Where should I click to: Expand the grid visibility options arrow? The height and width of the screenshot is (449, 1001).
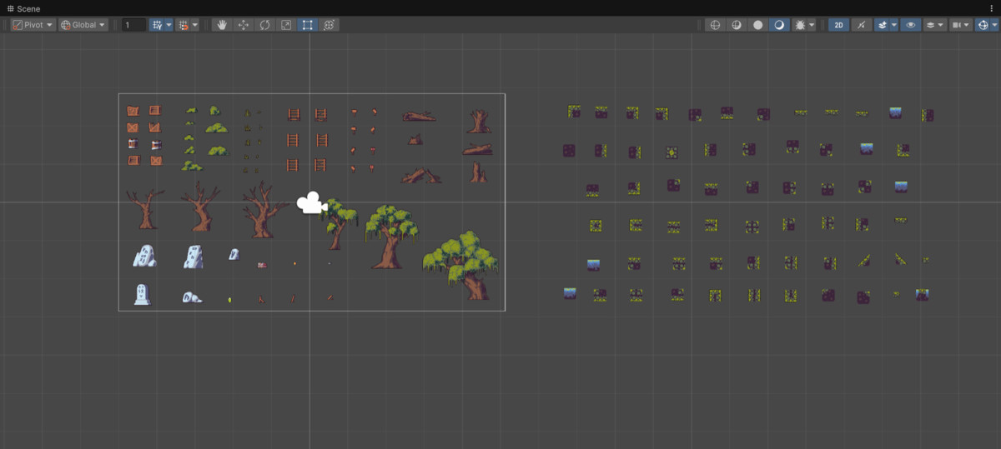(169, 25)
